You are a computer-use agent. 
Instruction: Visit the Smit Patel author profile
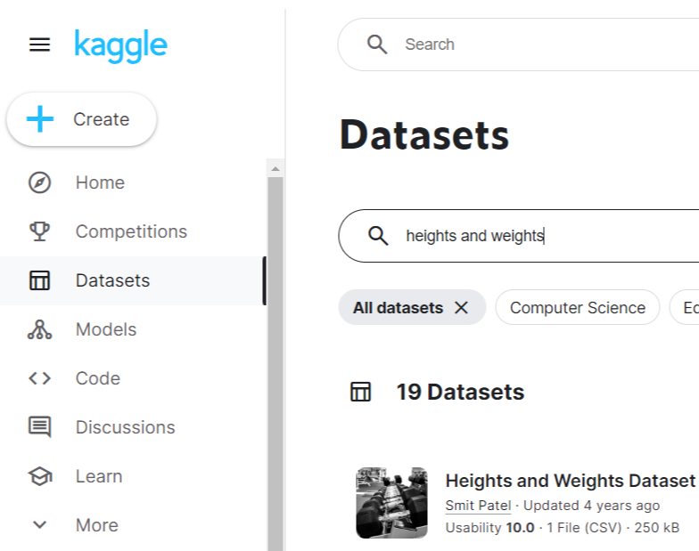[478, 506]
